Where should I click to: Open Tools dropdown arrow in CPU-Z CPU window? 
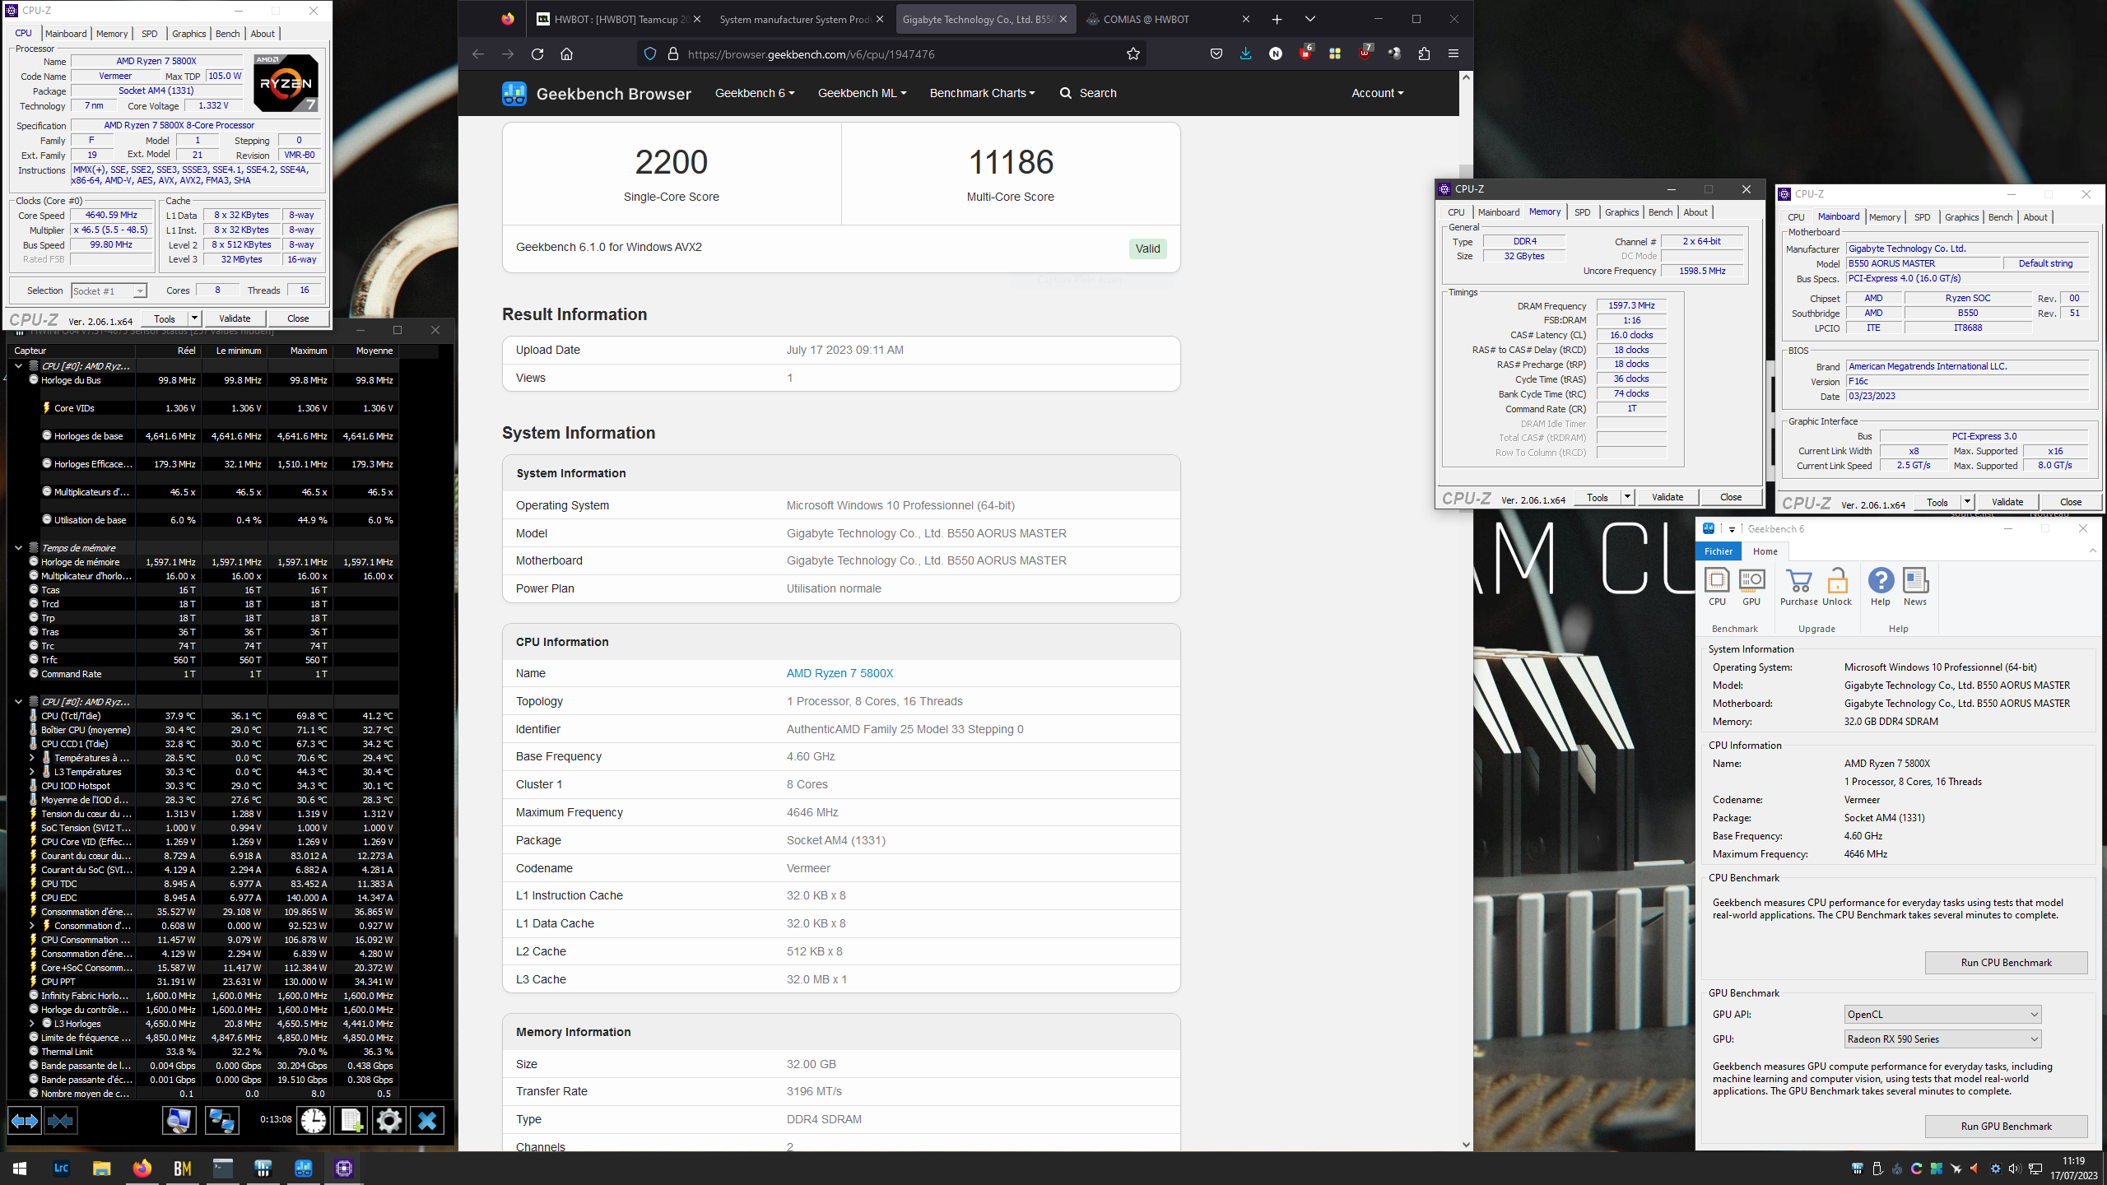195,318
